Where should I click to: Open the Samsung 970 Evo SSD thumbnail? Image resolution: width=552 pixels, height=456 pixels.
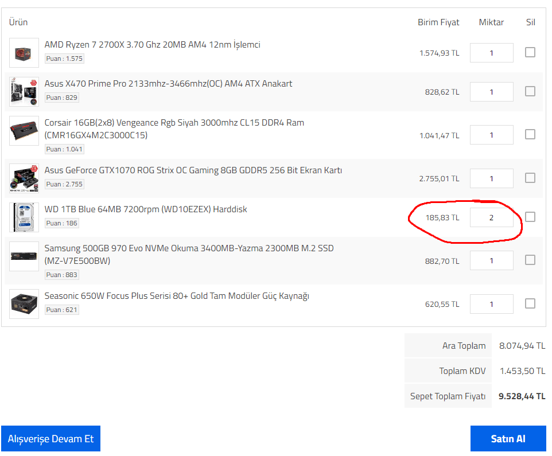[x=24, y=256]
